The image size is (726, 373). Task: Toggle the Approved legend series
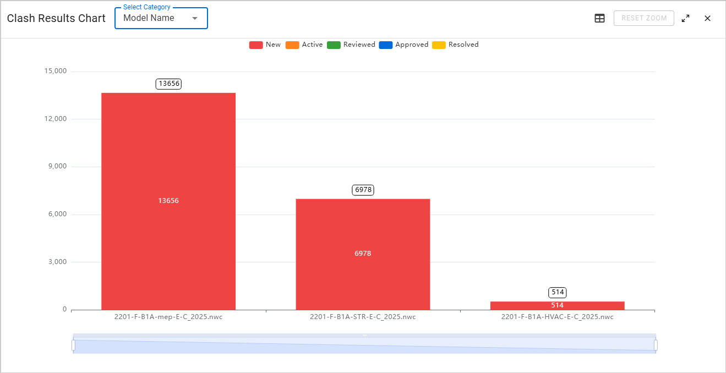[403, 45]
